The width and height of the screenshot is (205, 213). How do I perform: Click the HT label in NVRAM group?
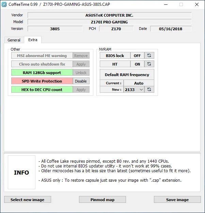[115, 64]
